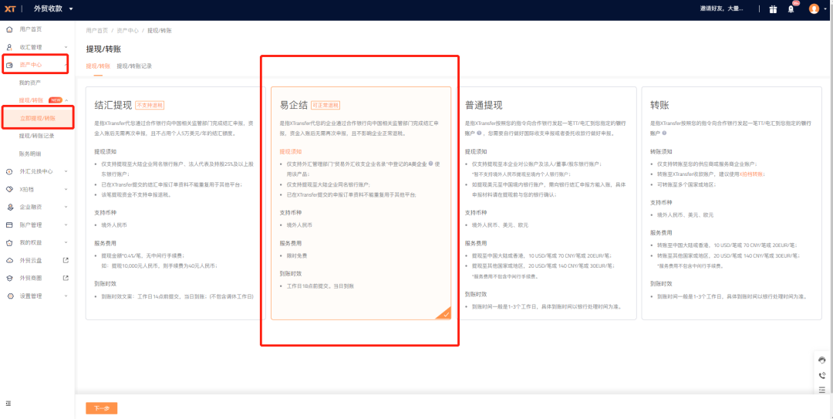Viewport: 833px width, 419px height.
Task: Click the 下一步 button
Action: 102,408
